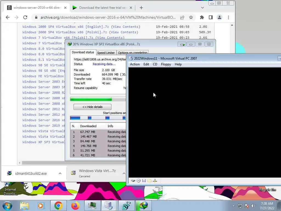
Task: Reload the archive.org page
Action: click(25, 17)
